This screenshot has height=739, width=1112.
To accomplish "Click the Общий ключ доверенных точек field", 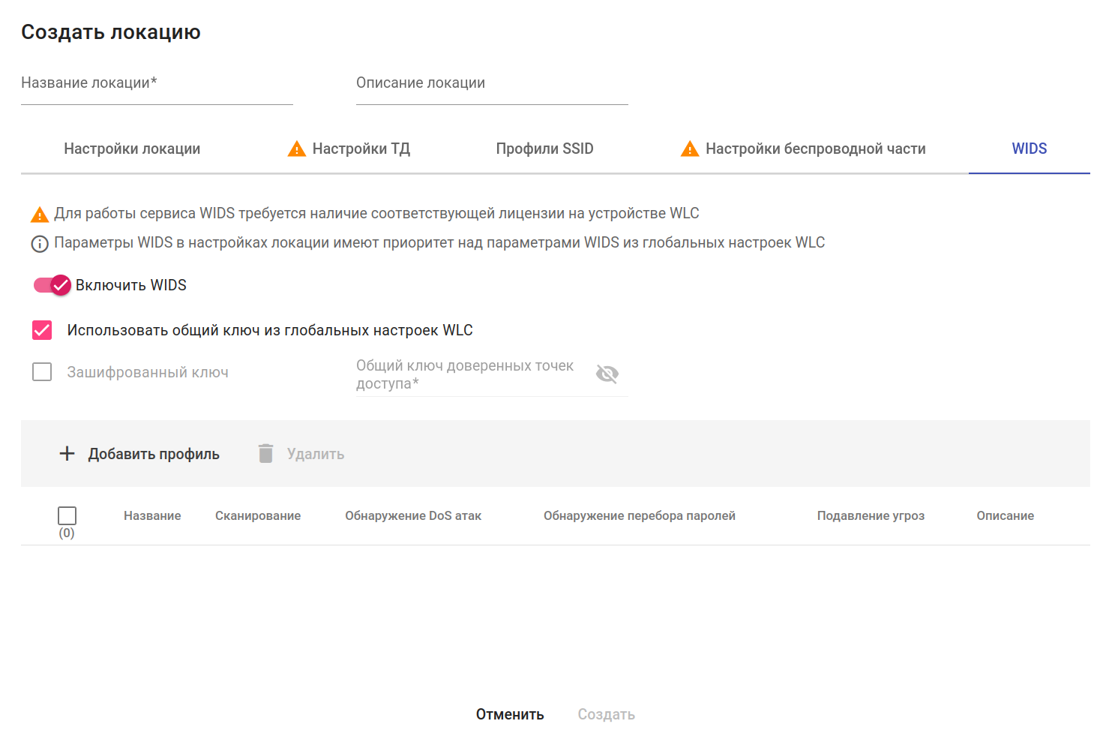I will pos(471,375).
